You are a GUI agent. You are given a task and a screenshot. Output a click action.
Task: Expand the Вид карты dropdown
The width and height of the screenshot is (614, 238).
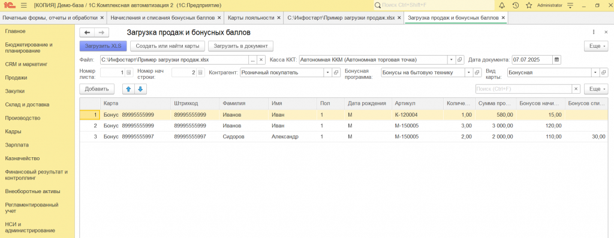[595, 73]
